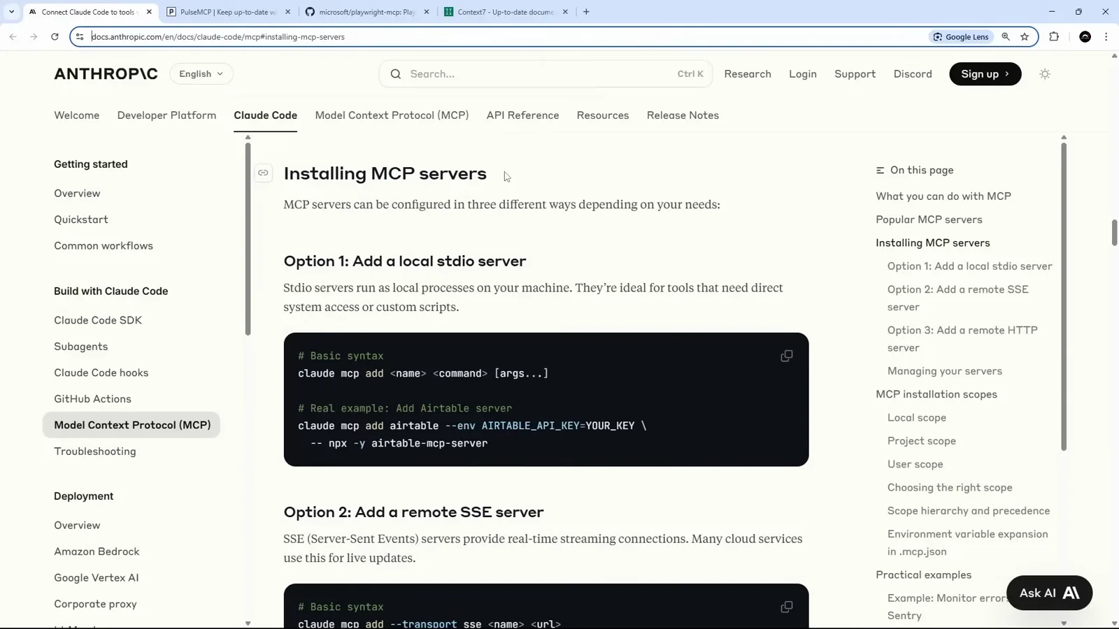Click the browser forward arrow

[34, 36]
